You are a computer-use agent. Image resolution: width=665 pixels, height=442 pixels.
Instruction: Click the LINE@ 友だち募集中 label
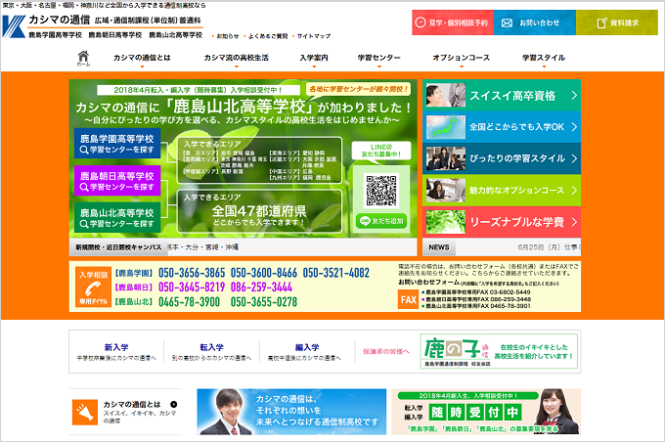tap(381, 151)
